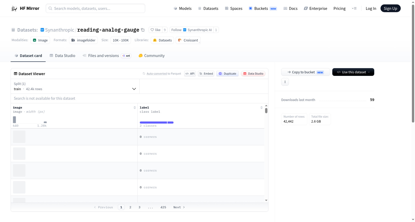Select the Datasets library tag

[x=162, y=40]
